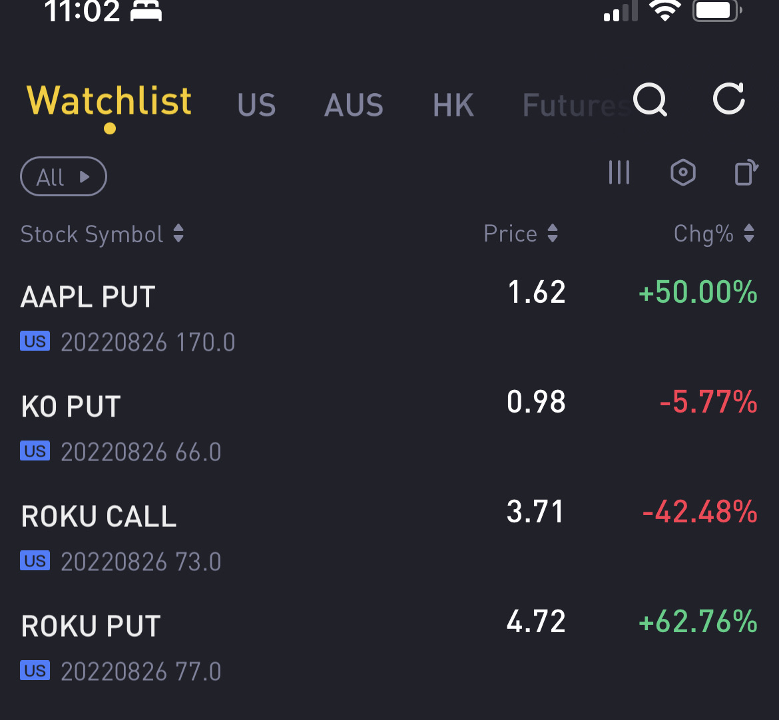Switch to the US tab
Viewport: 779px width, 720px height.
[256, 105]
